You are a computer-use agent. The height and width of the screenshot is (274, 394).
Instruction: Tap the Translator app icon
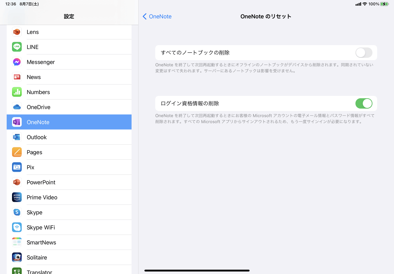pos(17,271)
